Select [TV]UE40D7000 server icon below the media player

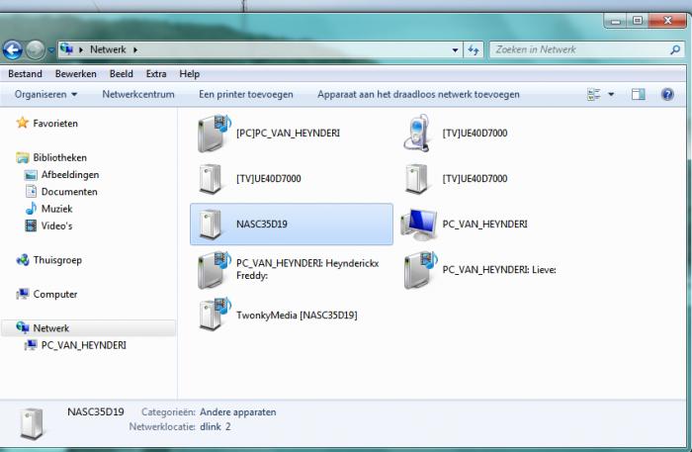tap(416, 179)
